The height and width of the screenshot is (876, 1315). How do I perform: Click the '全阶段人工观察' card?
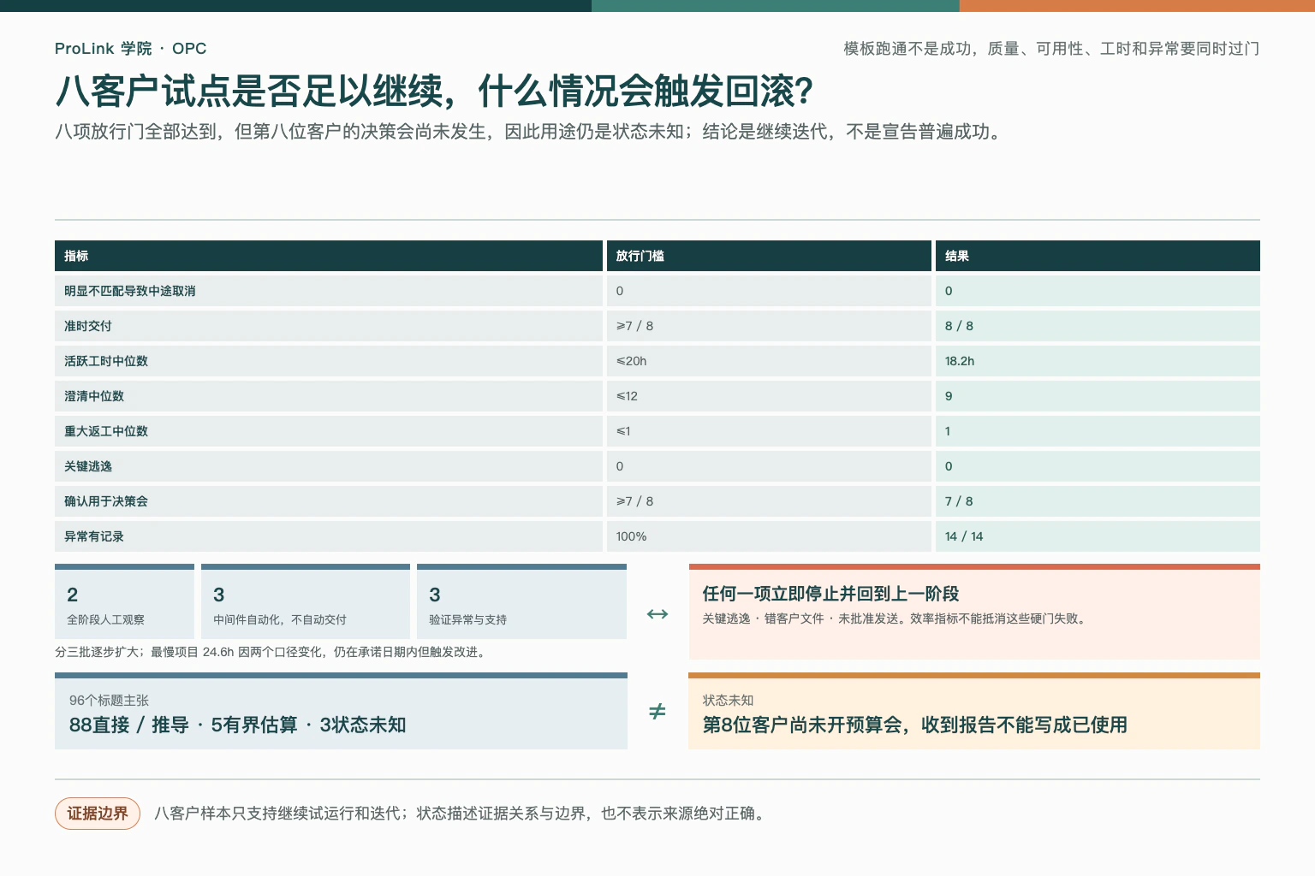coord(124,601)
